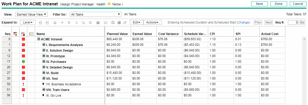Export work plan with PDF icon
The image size is (308, 105).
(x=113, y=22)
